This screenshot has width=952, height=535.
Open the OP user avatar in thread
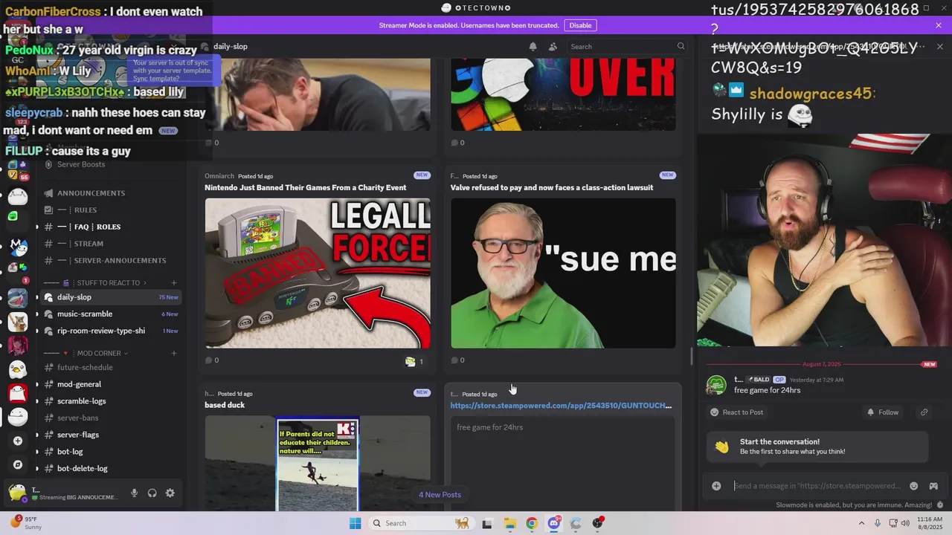click(x=716, y=384)
